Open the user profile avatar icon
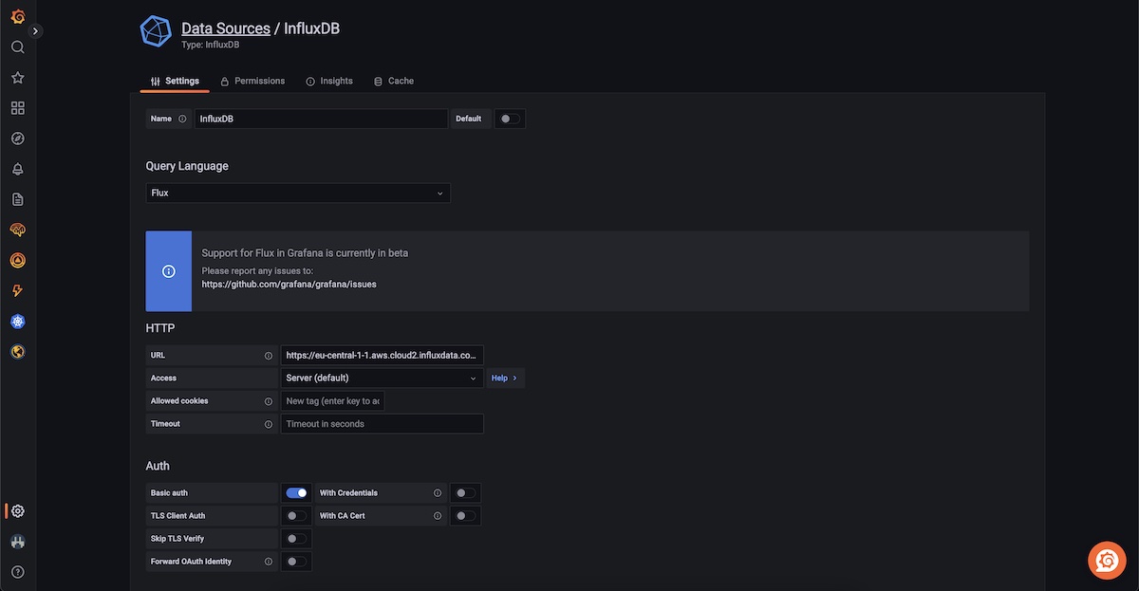This screenshot has width=1139, height=591. pyautogui.click(x=17, y=542)
